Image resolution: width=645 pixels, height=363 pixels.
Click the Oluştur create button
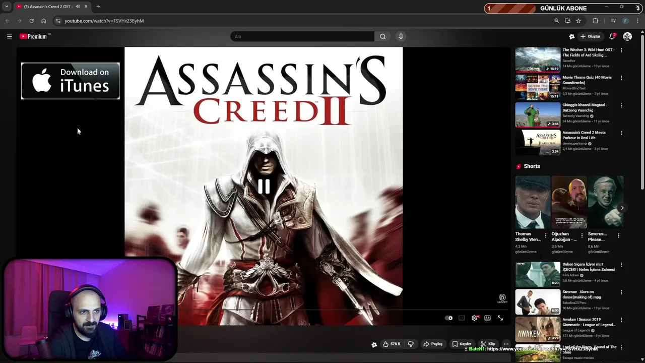[x=590, y=36]
